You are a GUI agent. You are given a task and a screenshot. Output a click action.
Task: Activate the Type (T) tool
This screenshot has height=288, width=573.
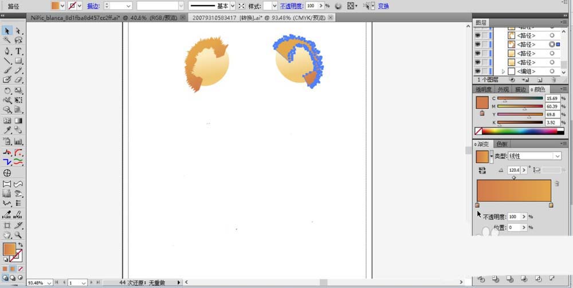[x=18, y=51]
